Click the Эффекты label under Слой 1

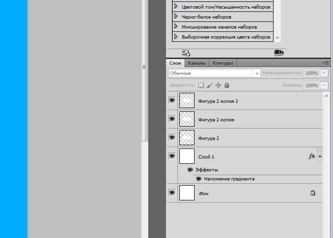(206, 170)
